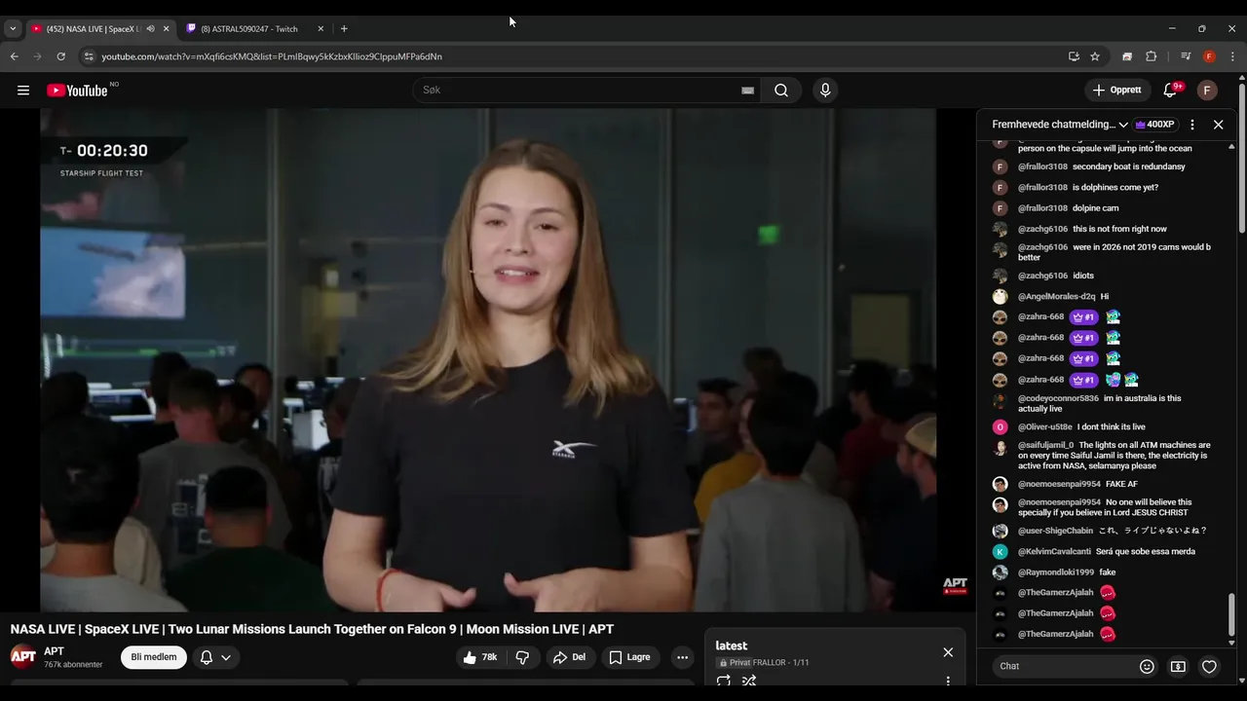Close the live chat panel
Viewport: 1247px width, 701px height.
pyautogui.click(x=1218, y=125)
